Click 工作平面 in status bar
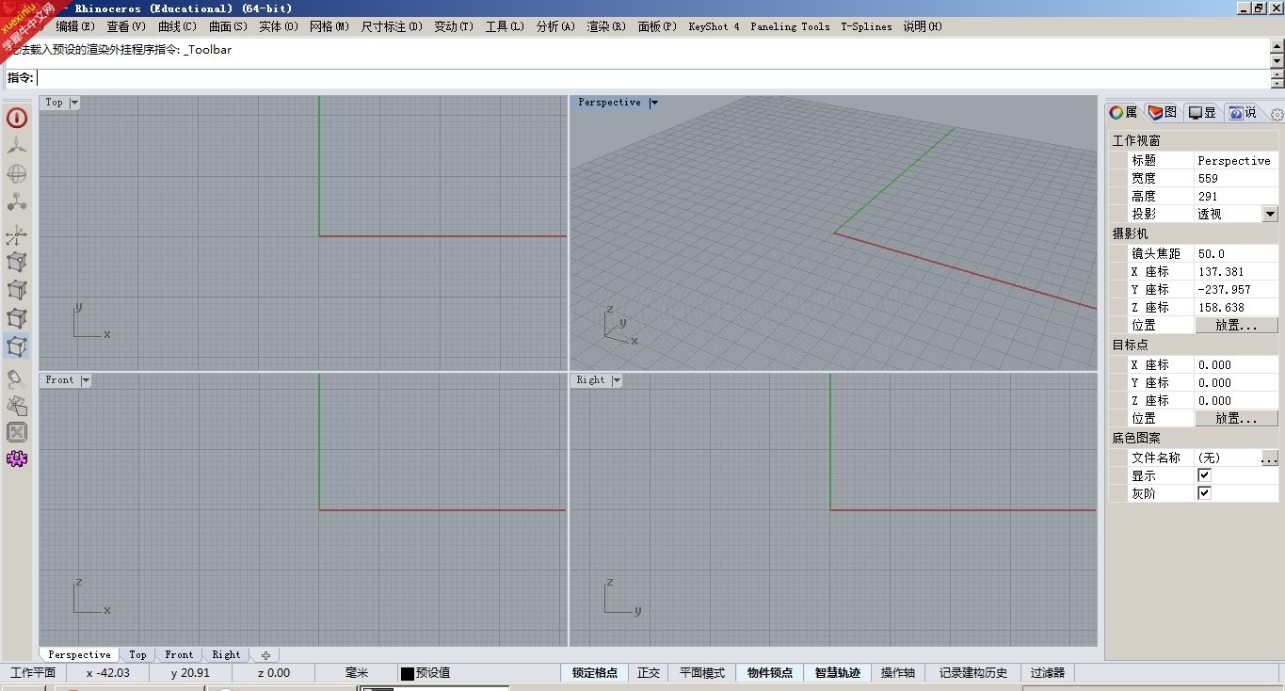Viewport: 1285px width, 691px height. (x=33, y=673)
